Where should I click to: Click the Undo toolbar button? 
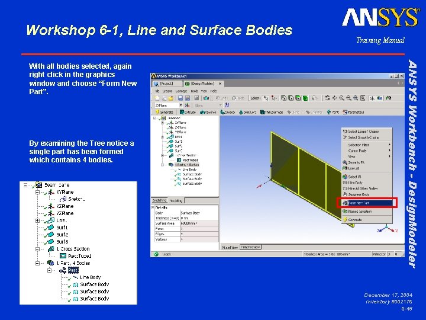pos(222,98)
